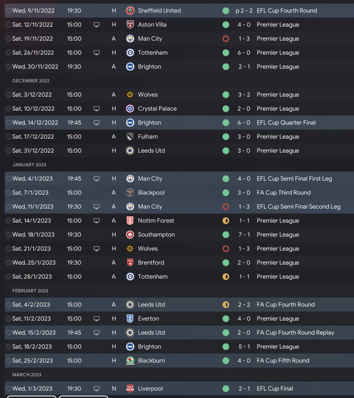Viewport: 354px width, 398px height.
Task: Click the p 2 - 2 Sheffield United scoreline
Action: 244,11
